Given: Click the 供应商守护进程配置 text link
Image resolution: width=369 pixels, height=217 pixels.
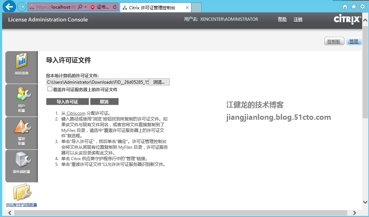Looking at the screenshot, I should [21, 205].
